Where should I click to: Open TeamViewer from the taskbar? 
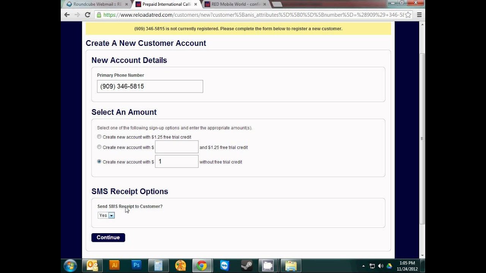coord(224,265)
